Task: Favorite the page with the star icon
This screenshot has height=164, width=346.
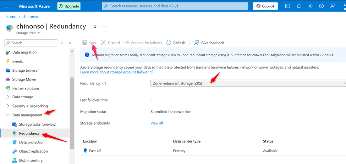Action: pyautogui.click(x=95, y=27)
